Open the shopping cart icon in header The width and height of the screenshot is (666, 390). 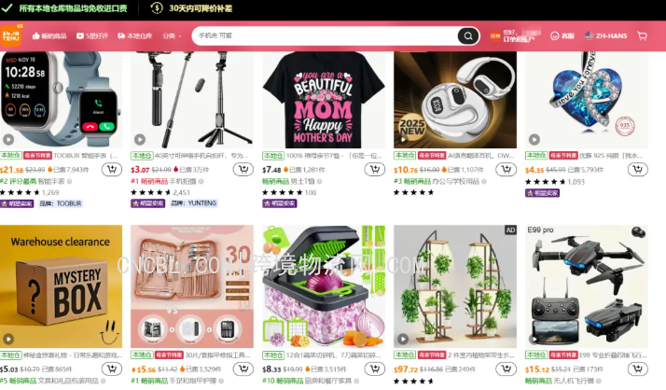point(642,36)
